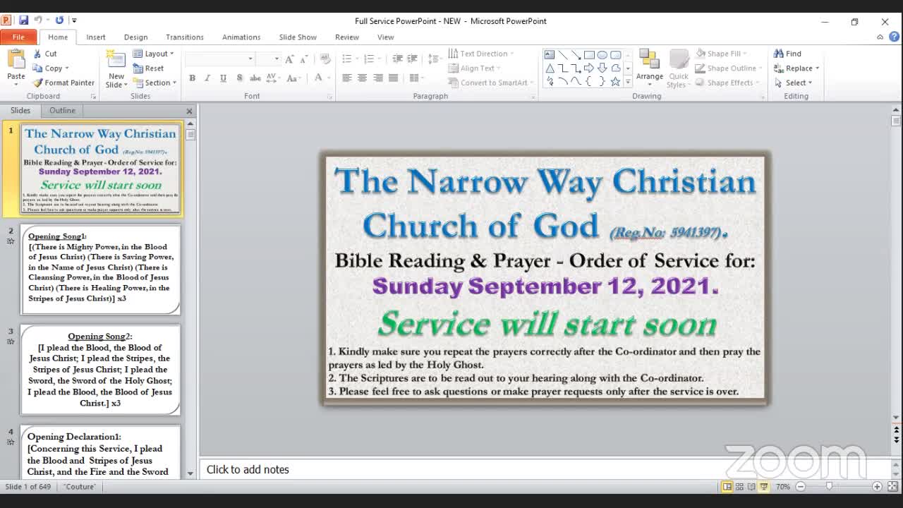Open the Font Color picker
The width and height of the screenshot is (903, 508).
pos(320,78)
